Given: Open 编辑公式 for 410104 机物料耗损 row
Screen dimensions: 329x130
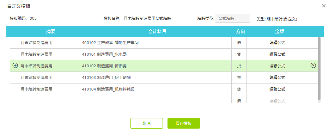Looking at the screenshot, I should coord(278,89).
